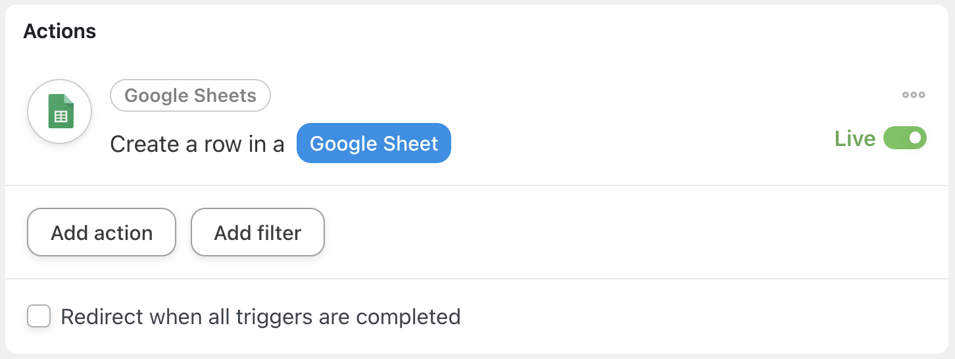Image resolution: width=955 pixels, height=359 pixels.
Task: Click the green Google Sheets spreadsheet icon
Action: (61, 111)
